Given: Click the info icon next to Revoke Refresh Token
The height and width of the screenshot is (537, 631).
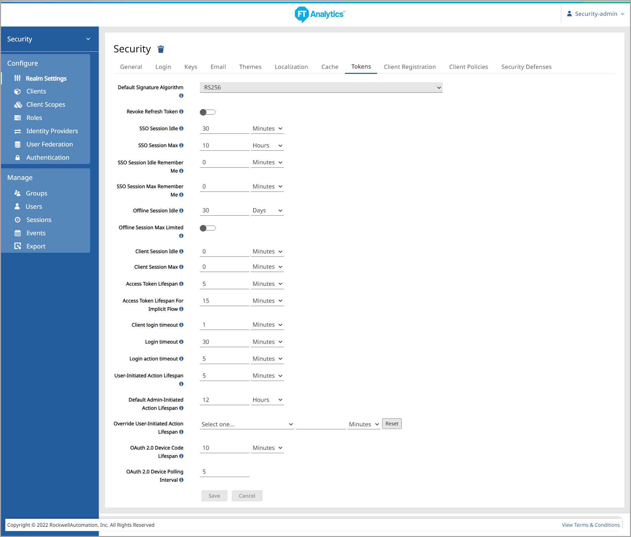Looking at the screenshot, I should pyautogui.click(x=181, y=112).
